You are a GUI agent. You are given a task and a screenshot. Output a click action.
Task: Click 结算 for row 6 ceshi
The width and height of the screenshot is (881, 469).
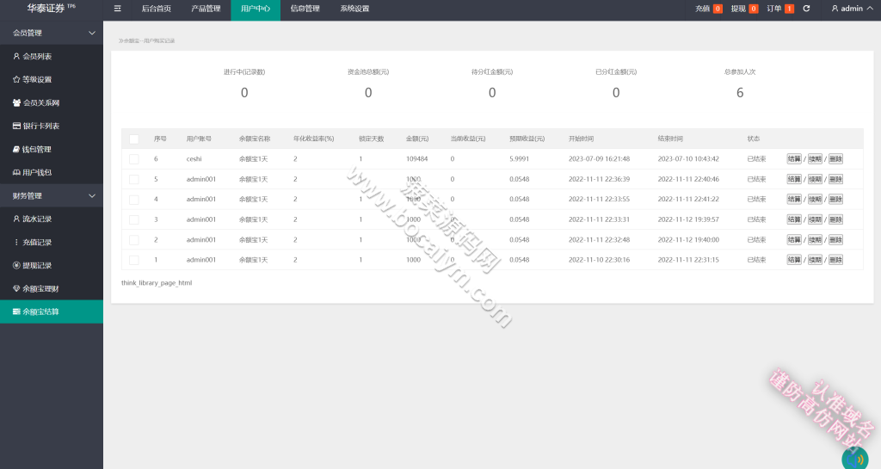pyautogui.click(x=794, y=159)
